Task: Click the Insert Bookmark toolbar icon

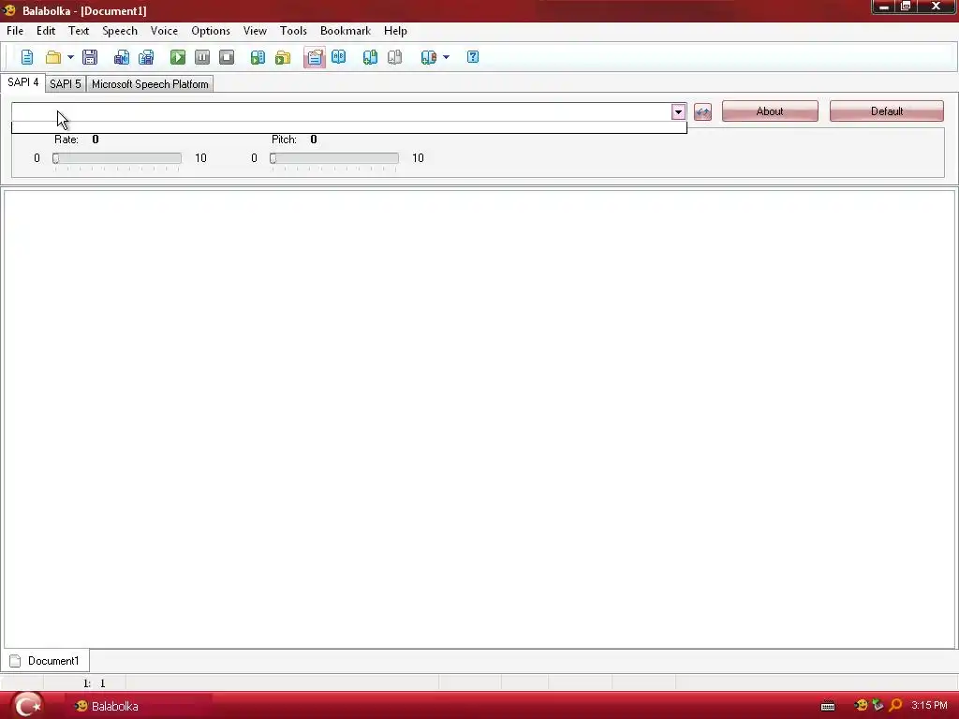Action: (370, 57)
